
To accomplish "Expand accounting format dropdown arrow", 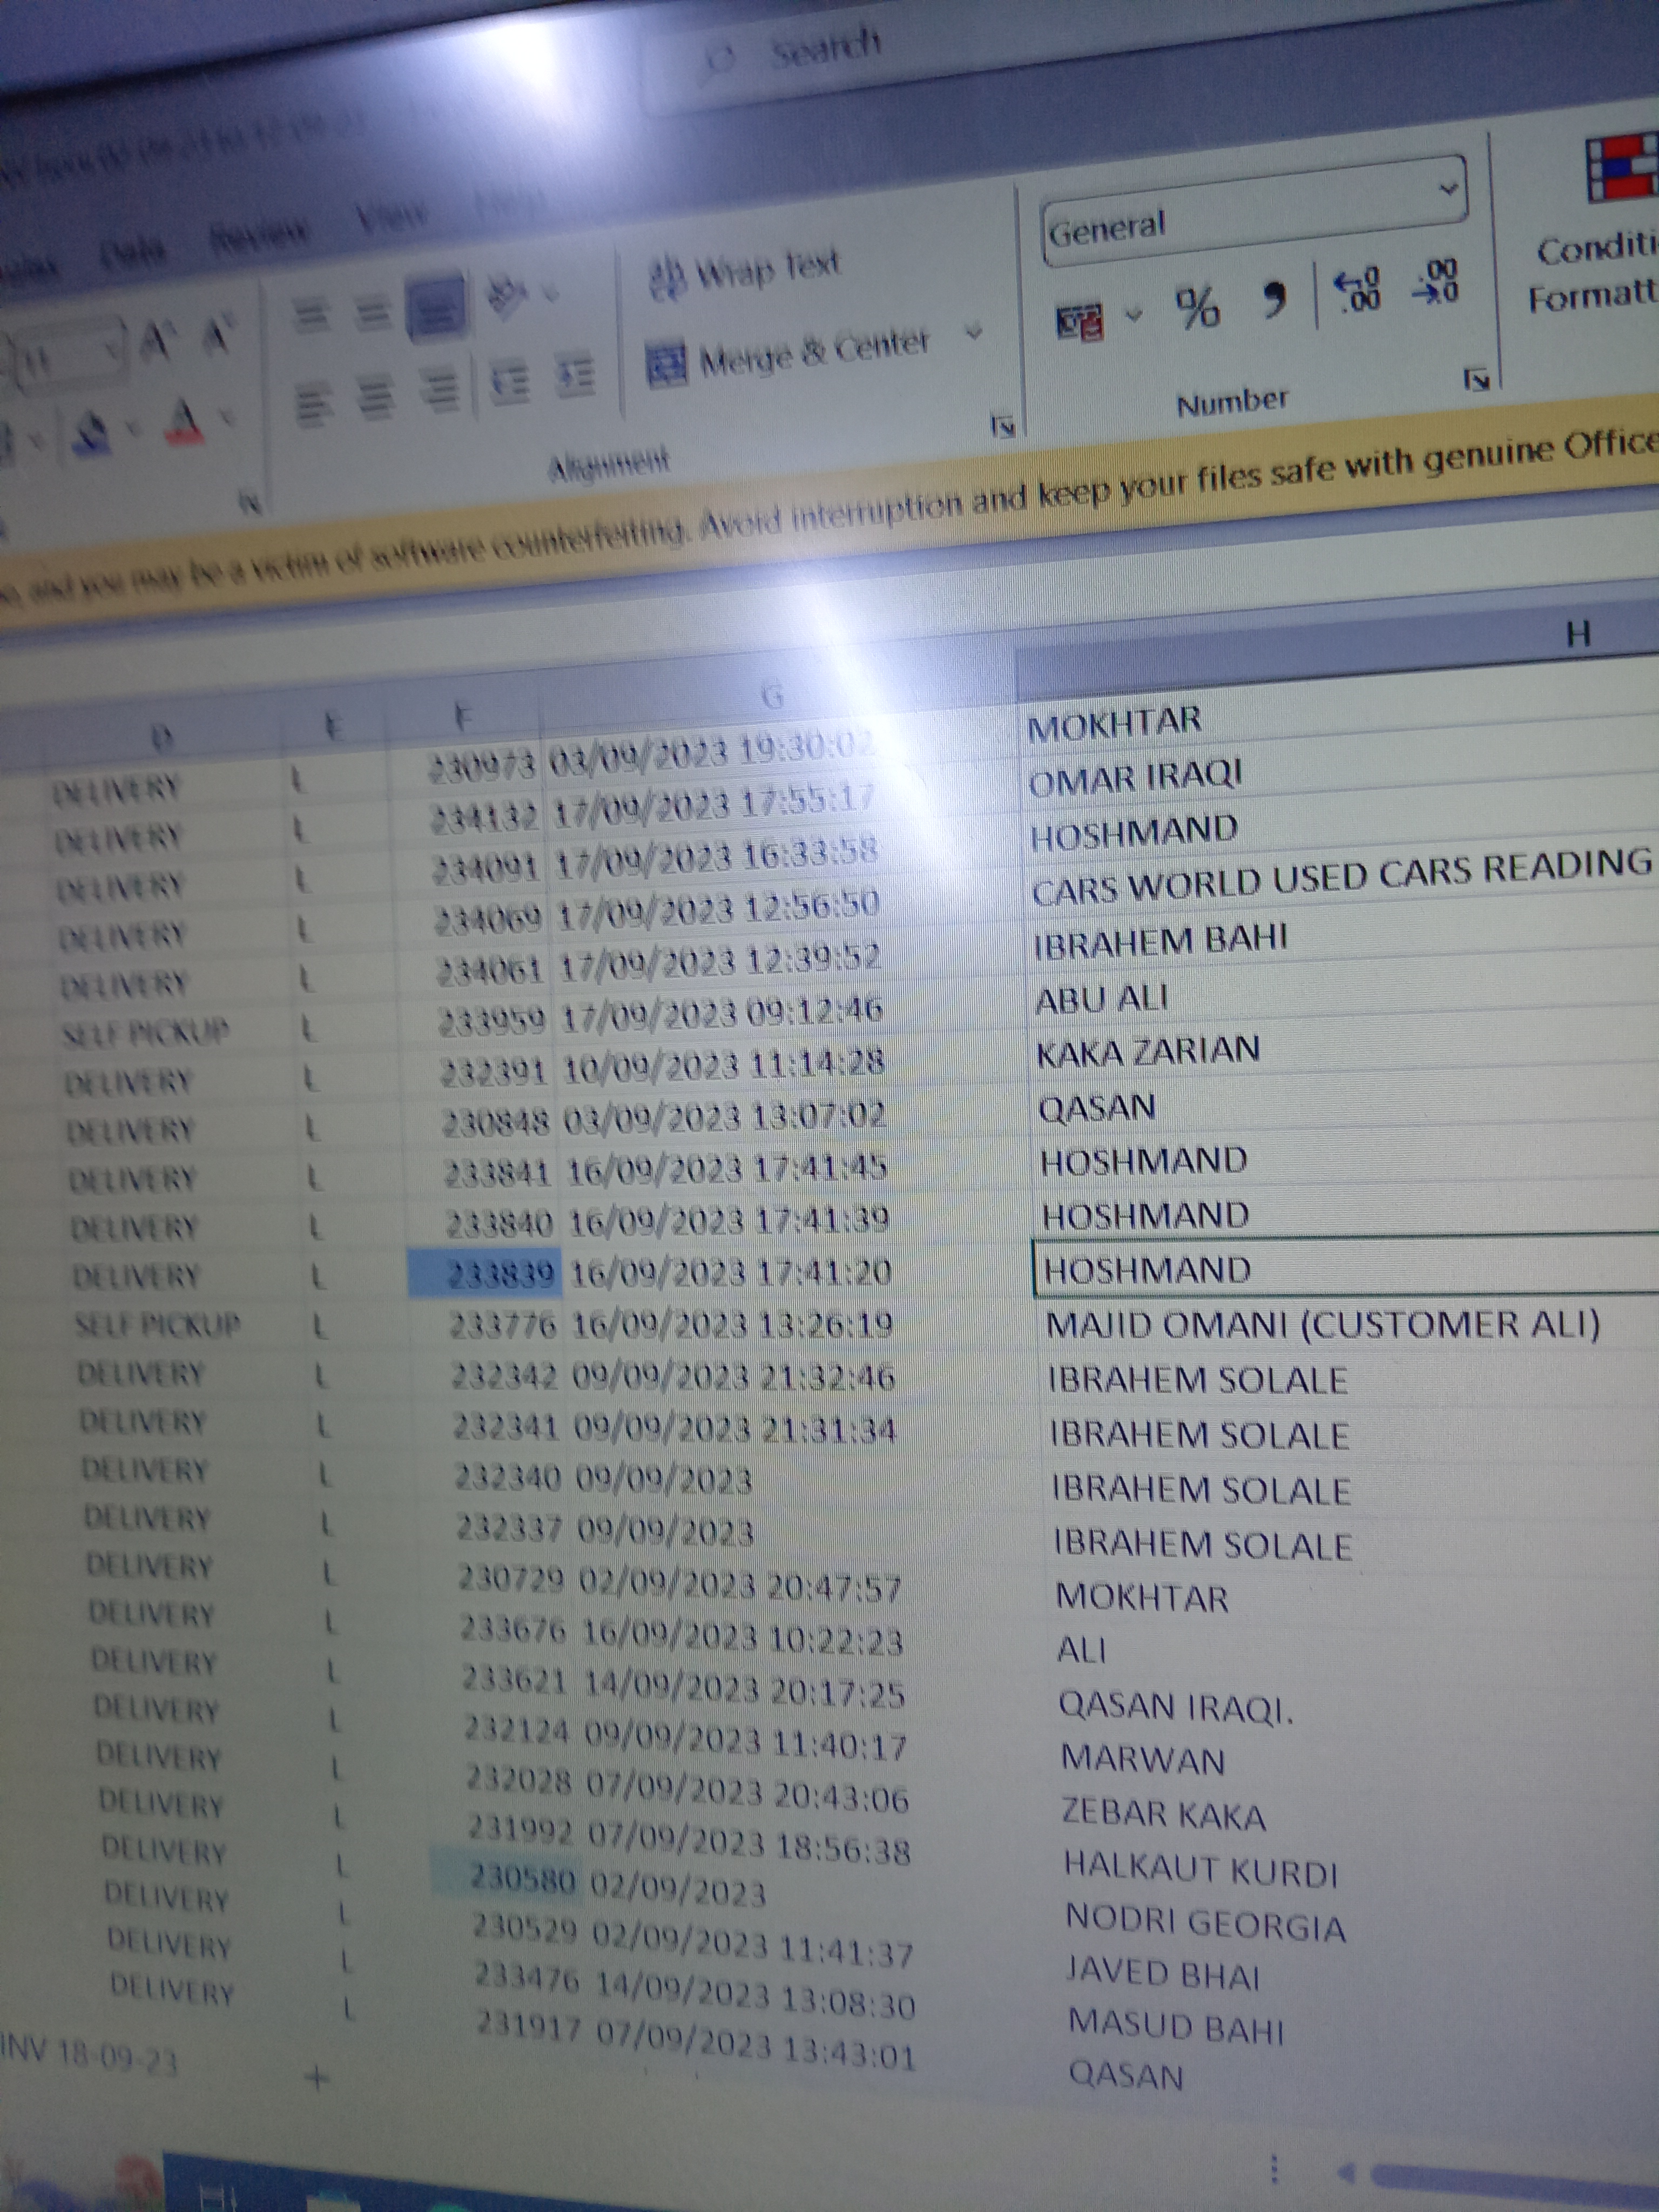I will click(x=1134, y=314).
